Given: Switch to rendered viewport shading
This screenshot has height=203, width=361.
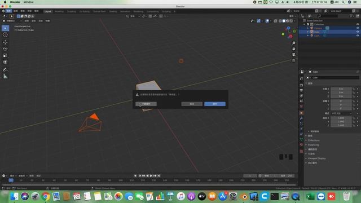Looking at the screenshot, I should [x=291, y=21].
